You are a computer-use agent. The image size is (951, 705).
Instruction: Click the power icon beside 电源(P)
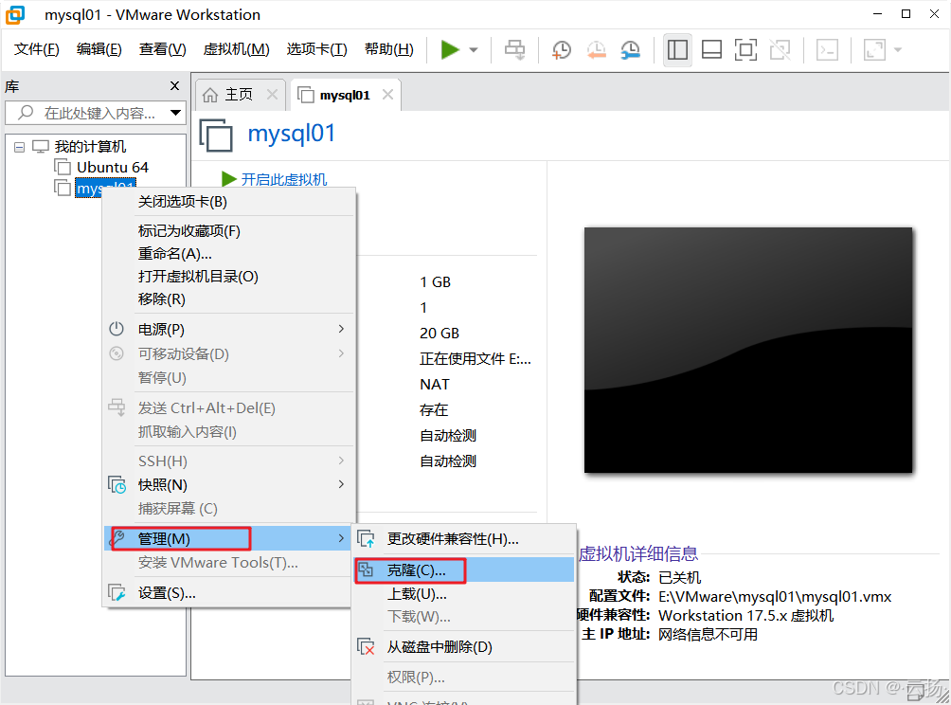[x=117, y=329]
